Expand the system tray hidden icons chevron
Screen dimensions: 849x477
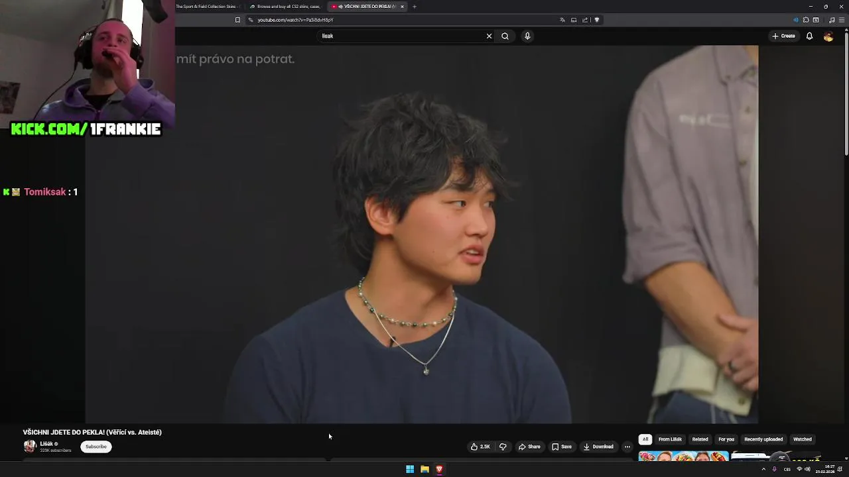[763, 469]
